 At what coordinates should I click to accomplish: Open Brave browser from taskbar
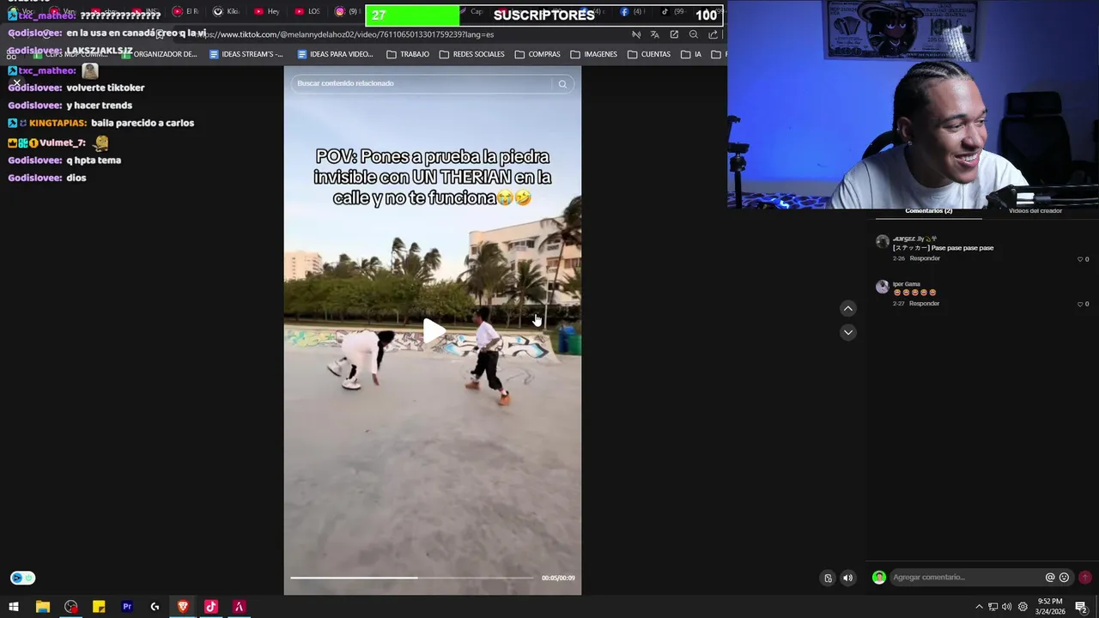(183, 607)
